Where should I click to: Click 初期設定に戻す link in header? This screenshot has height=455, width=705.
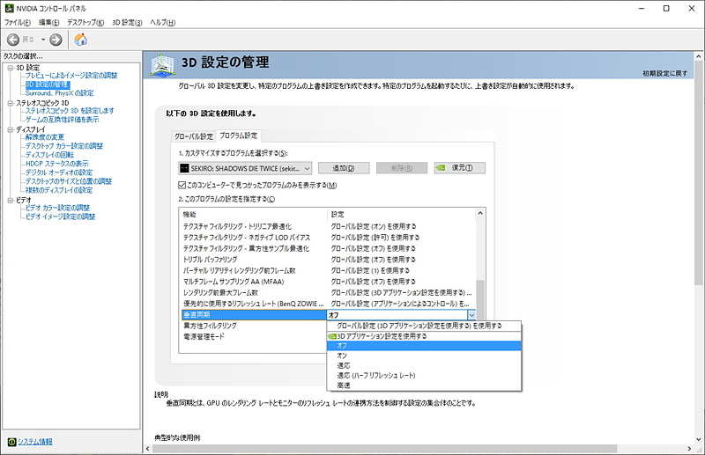point(664,73)
